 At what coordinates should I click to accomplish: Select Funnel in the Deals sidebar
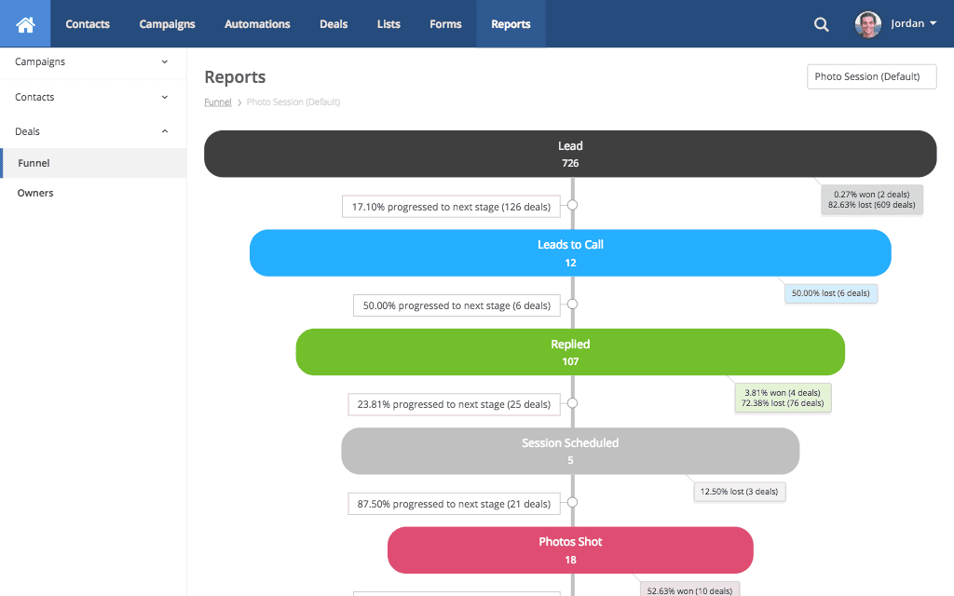(34, 162)
